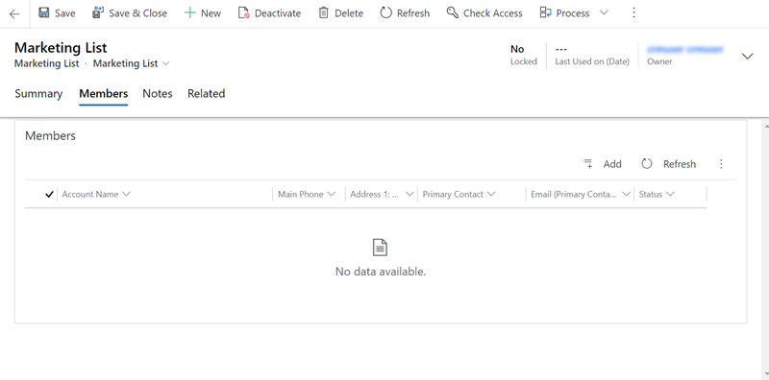769x380 pixels.
Task: Toggle select all rows checkmark
Action: 49,195
